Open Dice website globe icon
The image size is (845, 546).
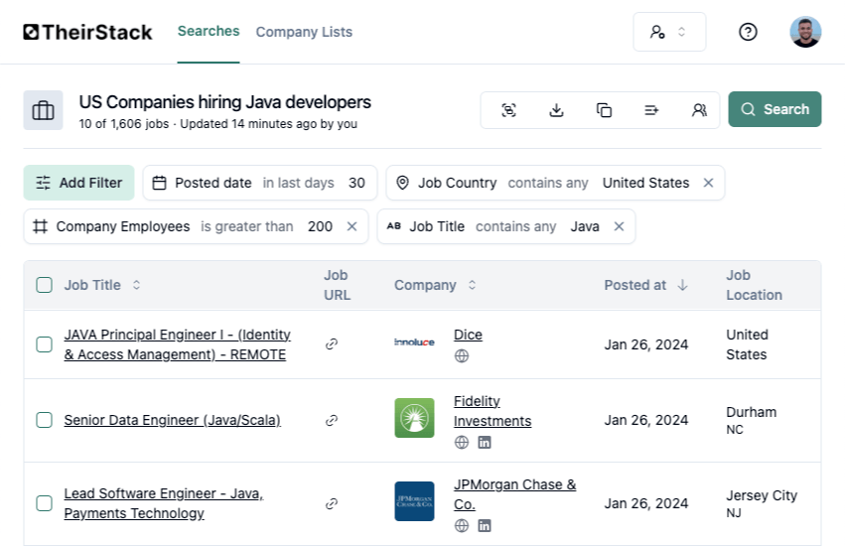coord(462,355)
